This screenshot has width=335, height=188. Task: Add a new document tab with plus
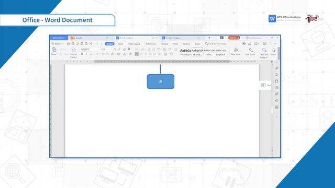pyautogui.click(x=209, y=38)
